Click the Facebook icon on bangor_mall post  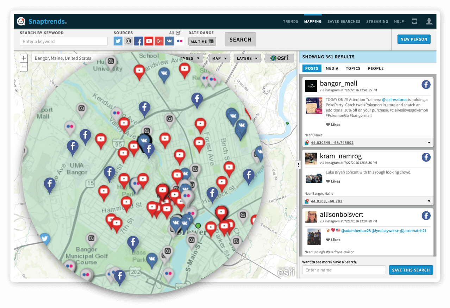pyautogui.click(x=426, y=85)
